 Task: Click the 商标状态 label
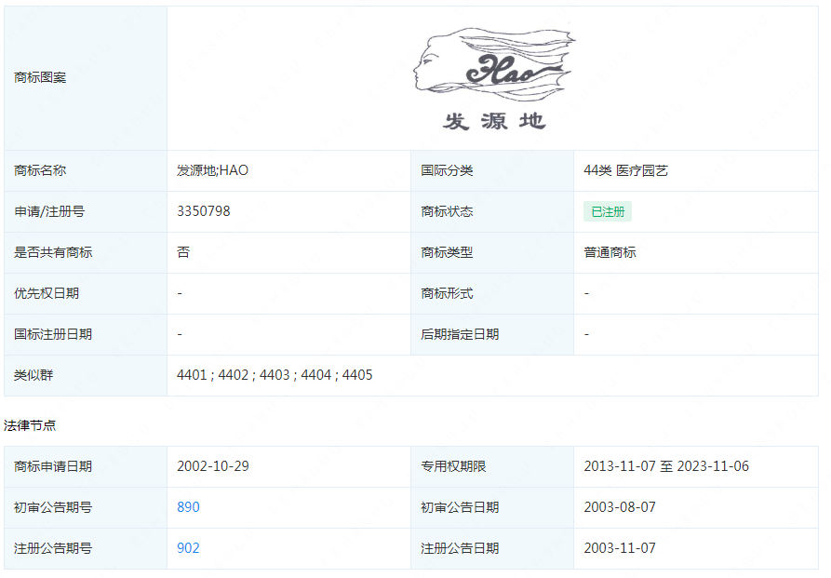click(447, 211)
